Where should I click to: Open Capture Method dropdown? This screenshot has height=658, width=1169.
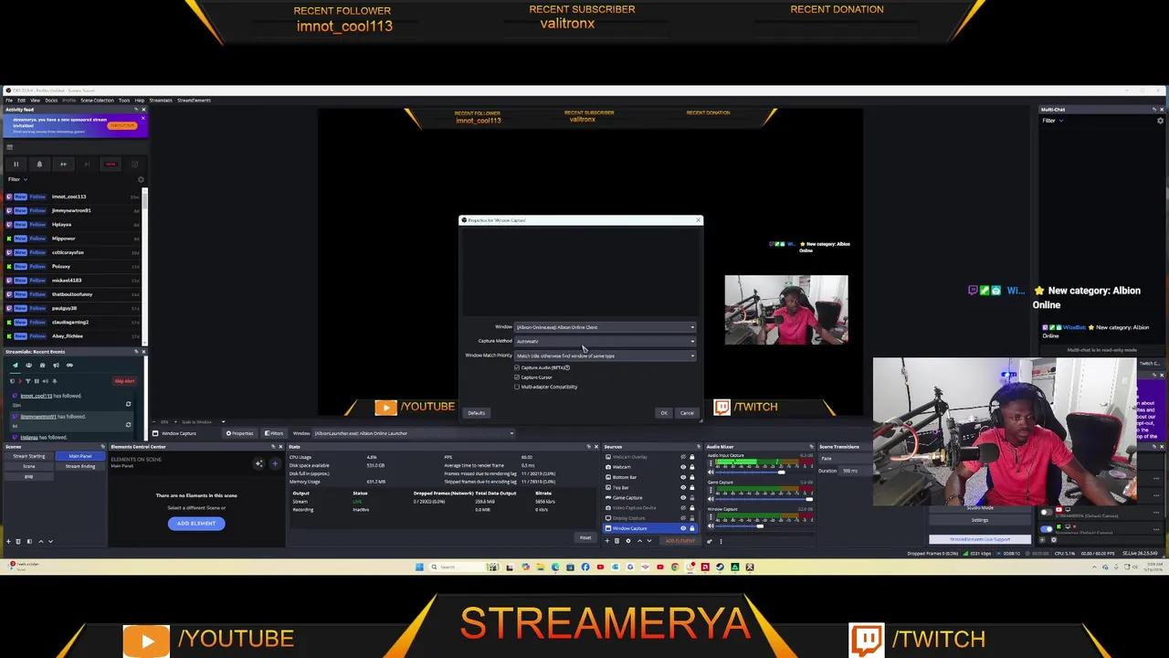(606, 341)
